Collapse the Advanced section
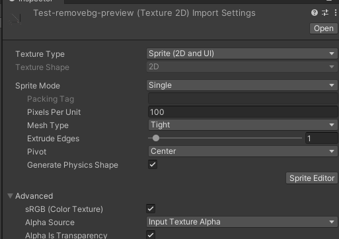339x239 pixels. [x=10, y=196]
